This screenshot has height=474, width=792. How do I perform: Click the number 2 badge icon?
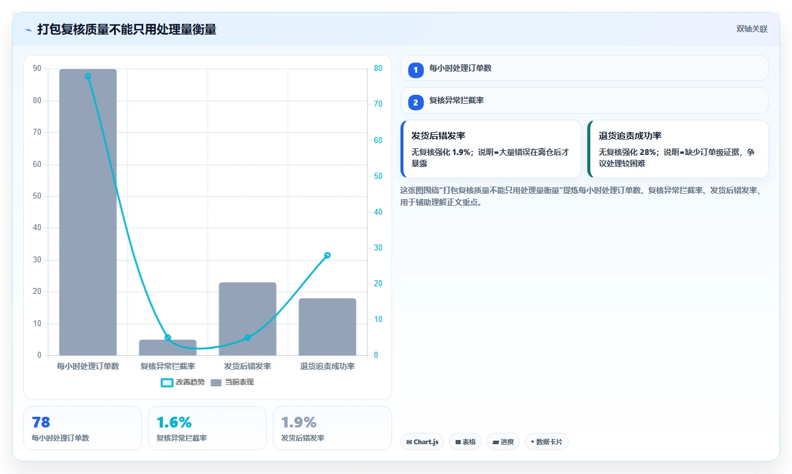[x=416, y=103]
